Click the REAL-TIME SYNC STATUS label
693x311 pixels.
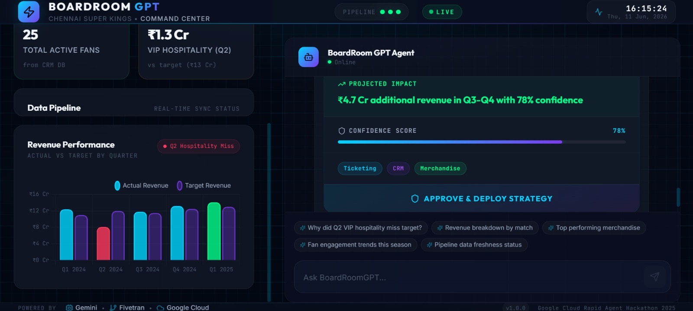click(x=197, y=109)
